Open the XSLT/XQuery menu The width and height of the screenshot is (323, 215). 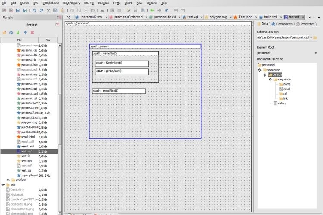click(x=71, y=3)
